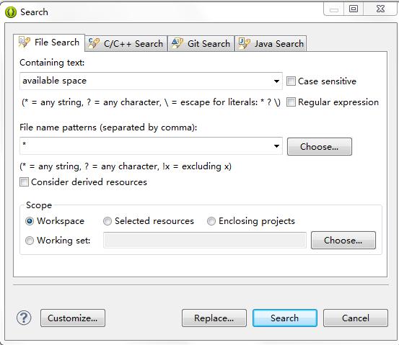
Task: Select the Working set radio button
Action: [x=30, y=241]
